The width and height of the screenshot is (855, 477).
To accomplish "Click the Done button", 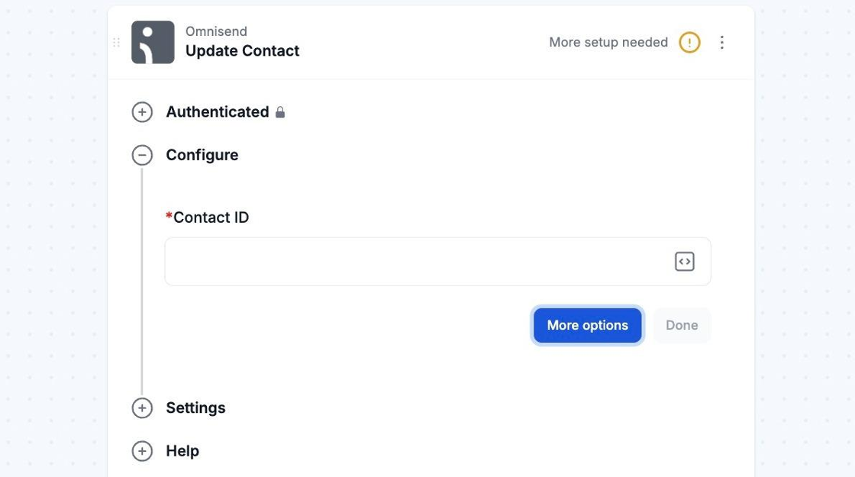I will (x=682, y=325).
